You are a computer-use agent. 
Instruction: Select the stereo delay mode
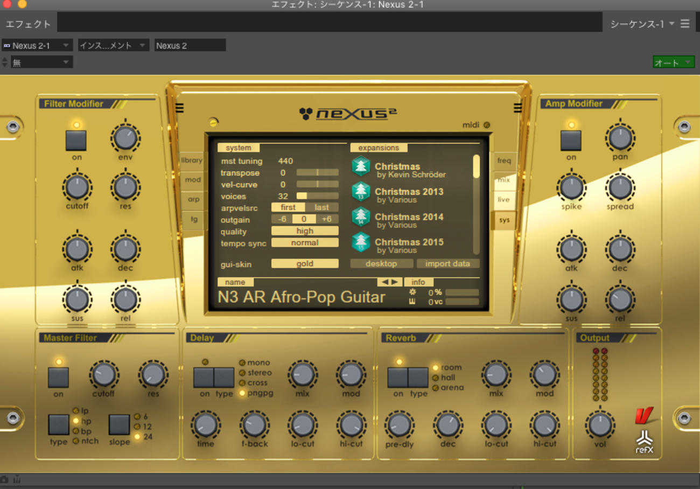click(242, 373)
